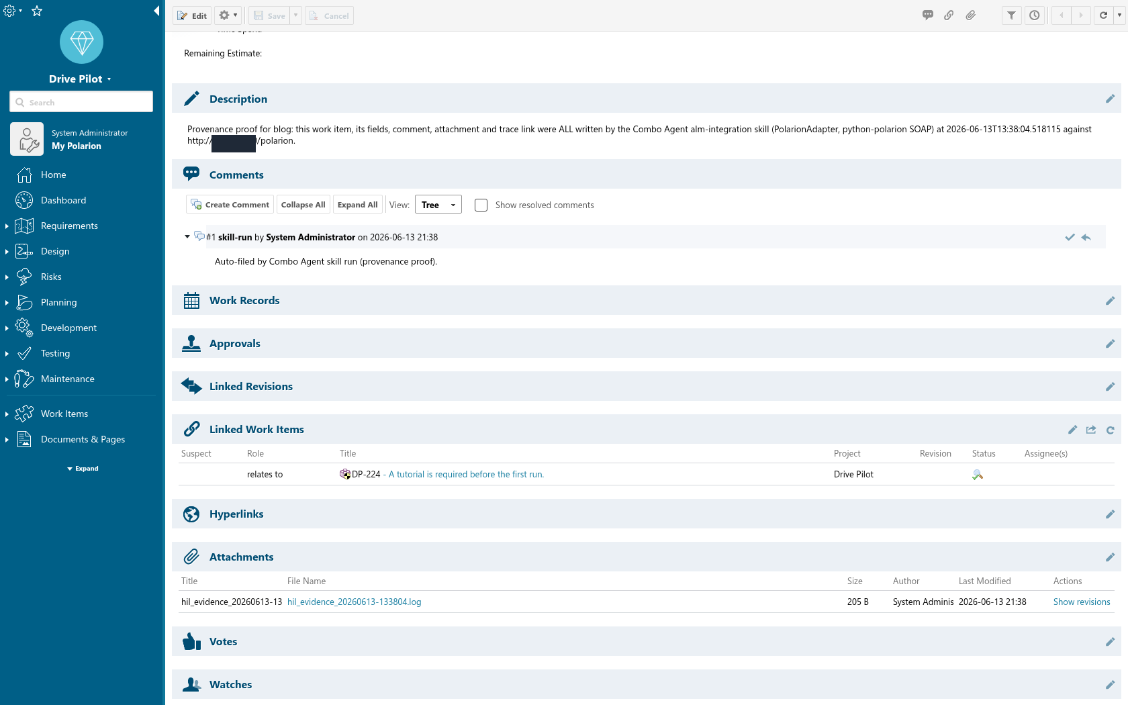
Task: Click the Maintenance icon
Action: click(24, 379)
